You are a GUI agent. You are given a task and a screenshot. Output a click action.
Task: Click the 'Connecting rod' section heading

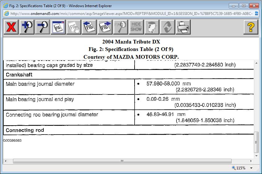[x=25, y=130]
